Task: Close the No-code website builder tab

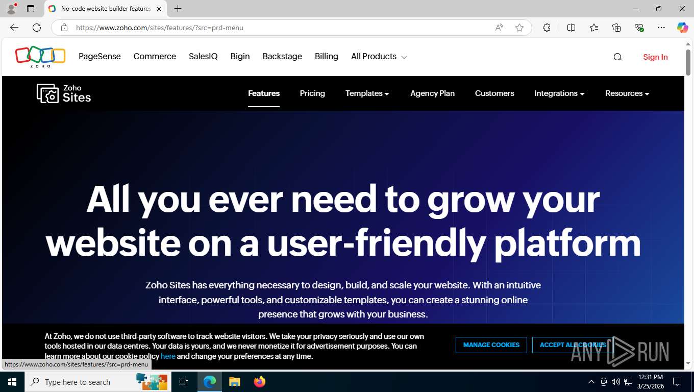Action: click(x=159, y=9)
